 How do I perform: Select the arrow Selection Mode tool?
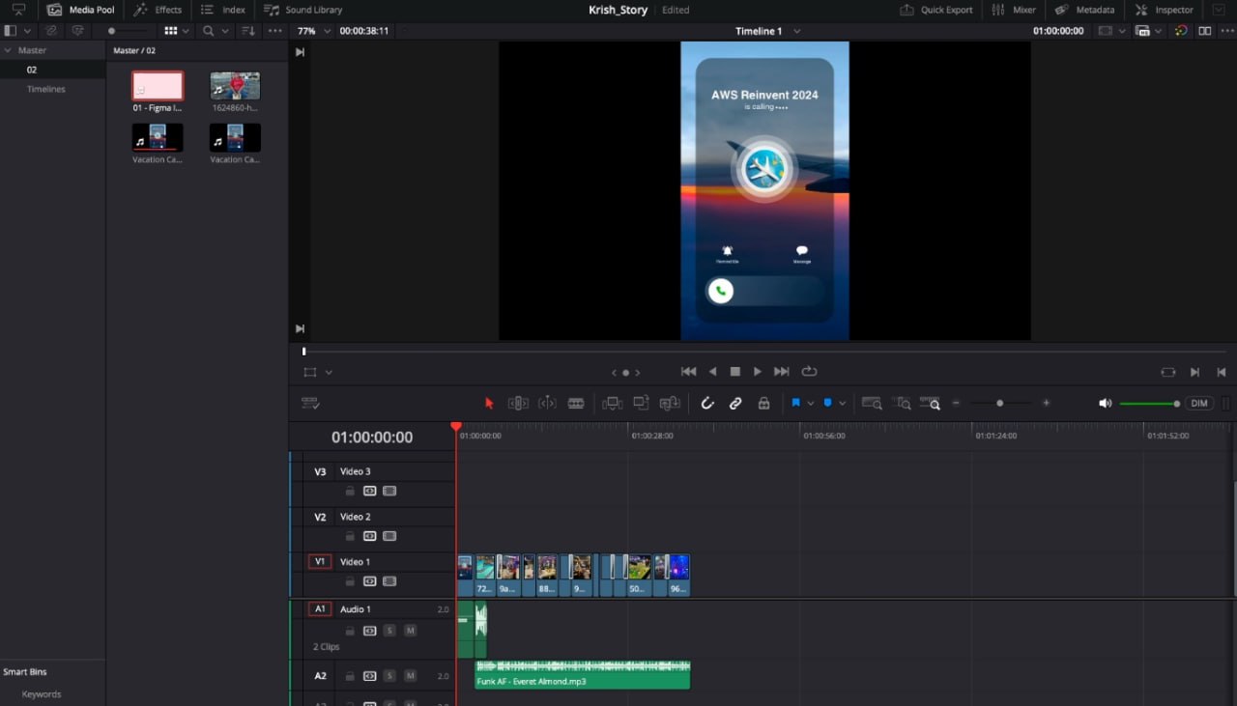(489, 403)
